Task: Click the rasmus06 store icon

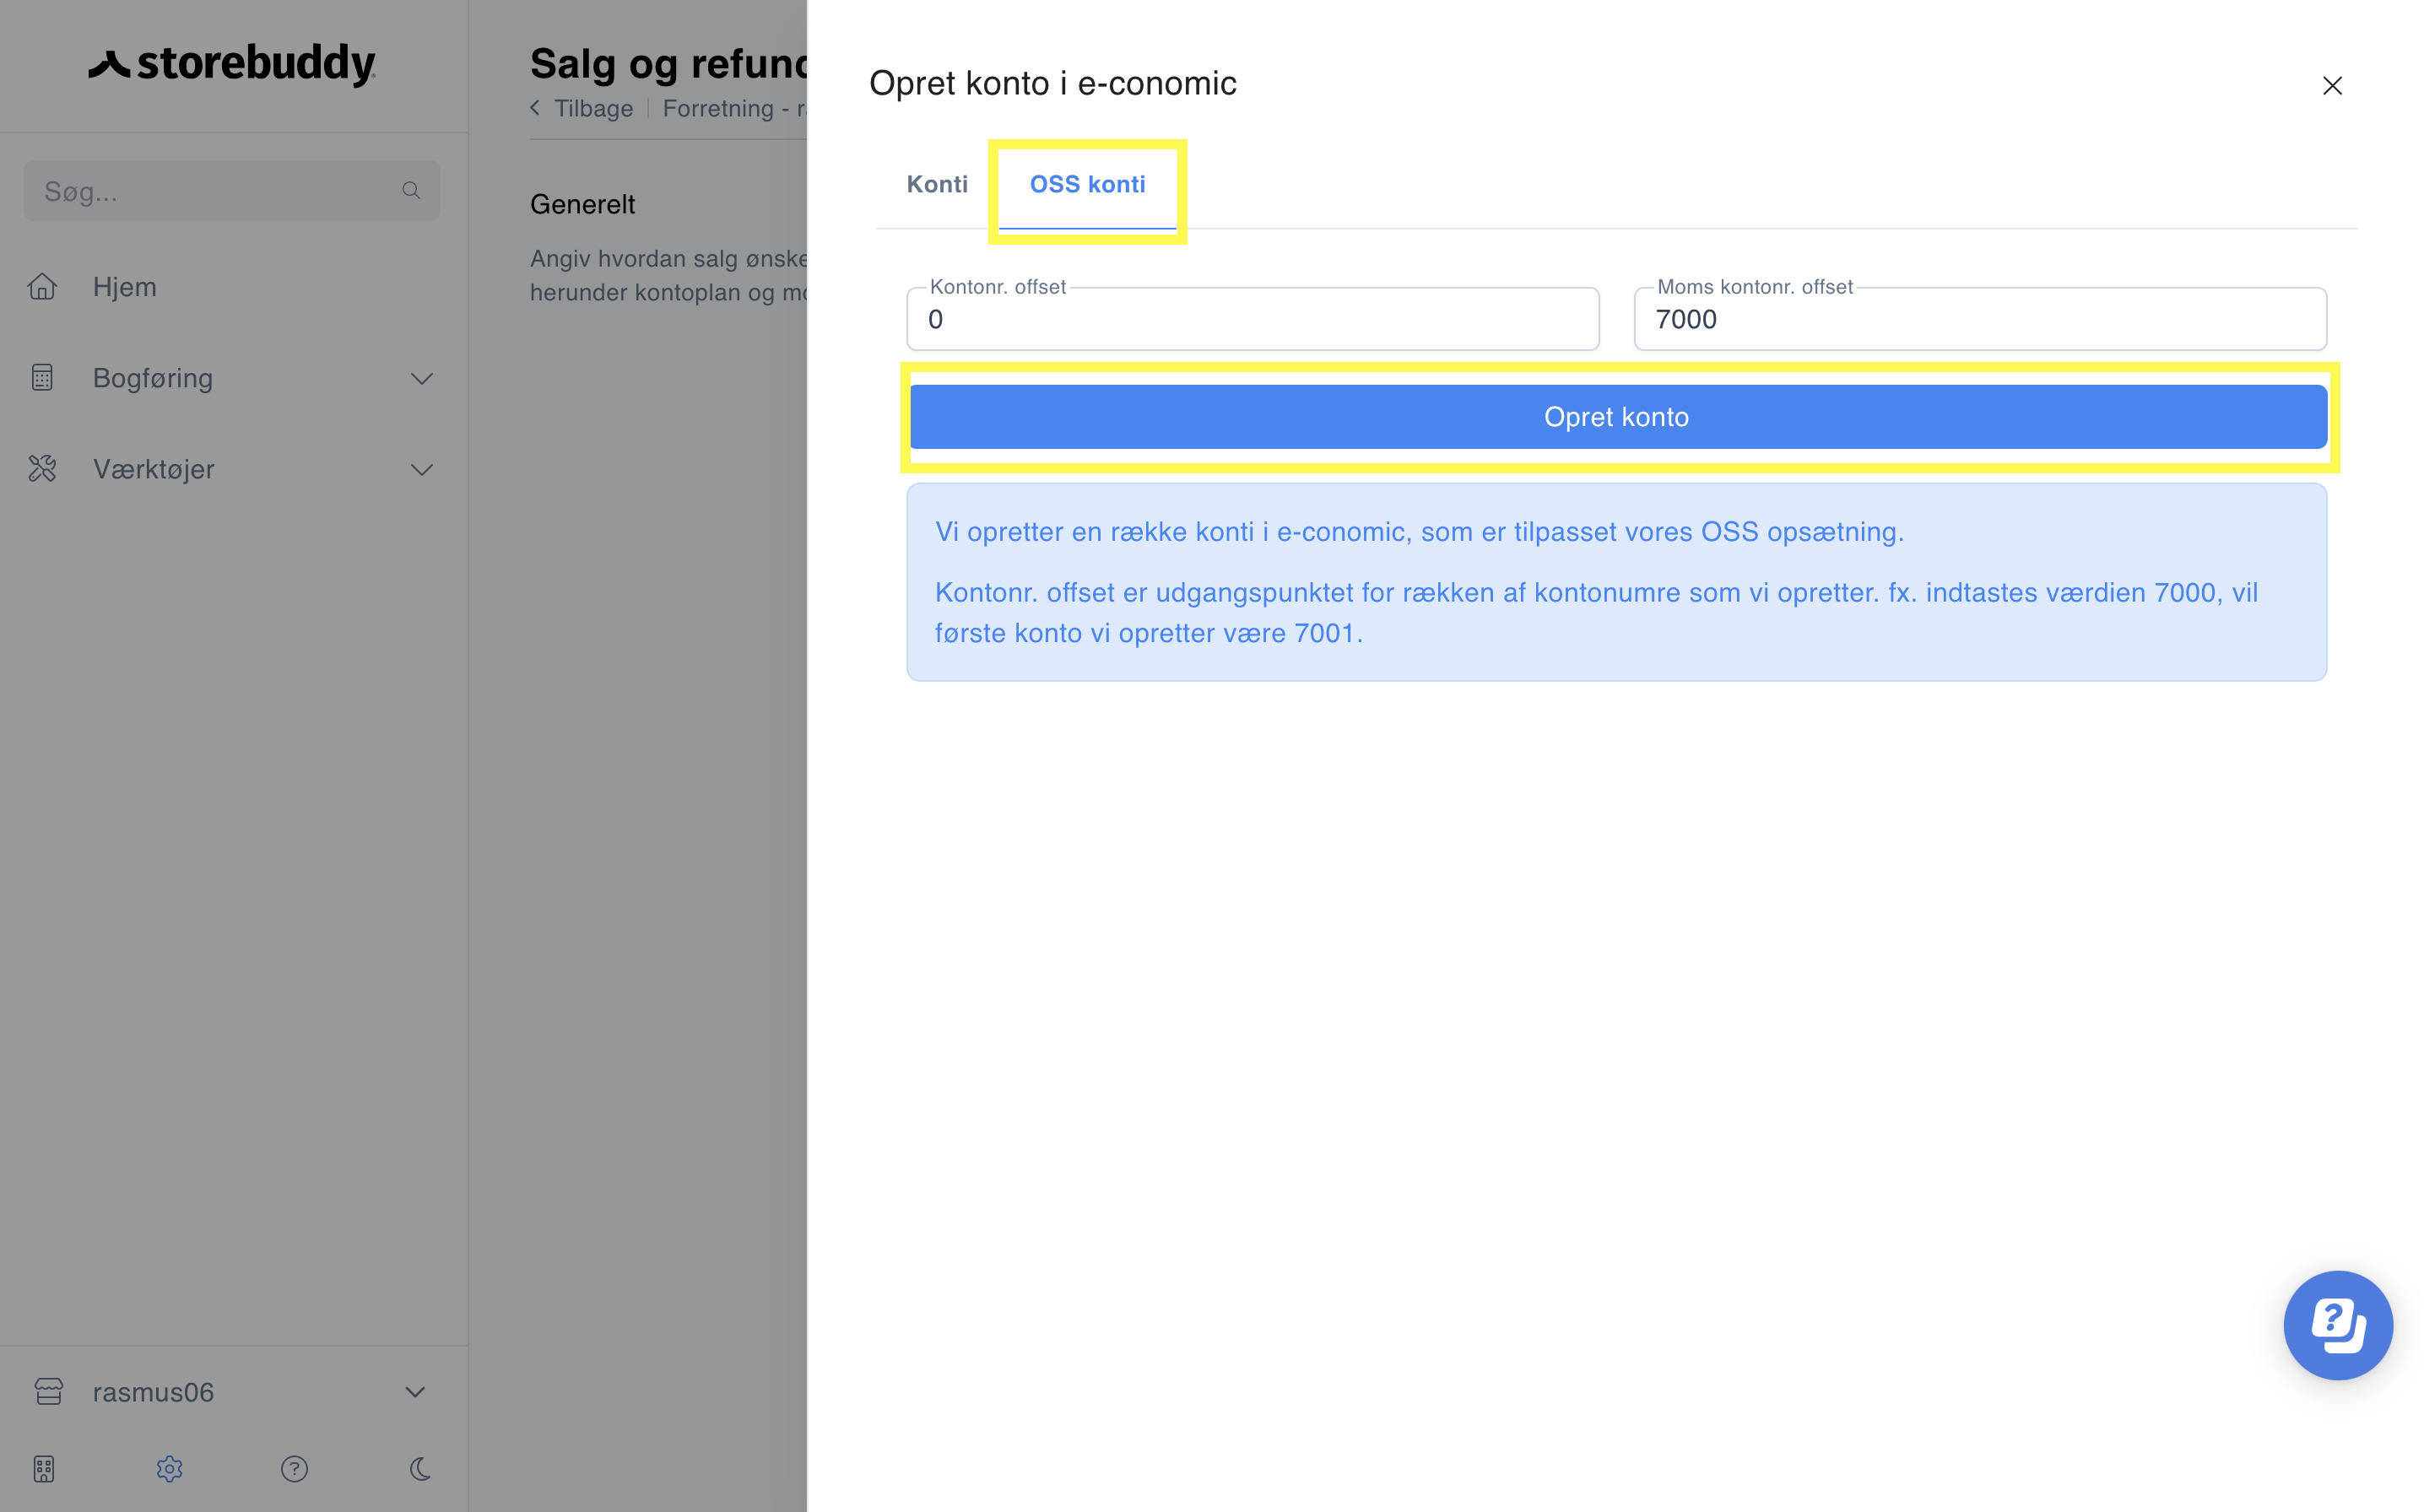Action: [x=48, y=1392]
